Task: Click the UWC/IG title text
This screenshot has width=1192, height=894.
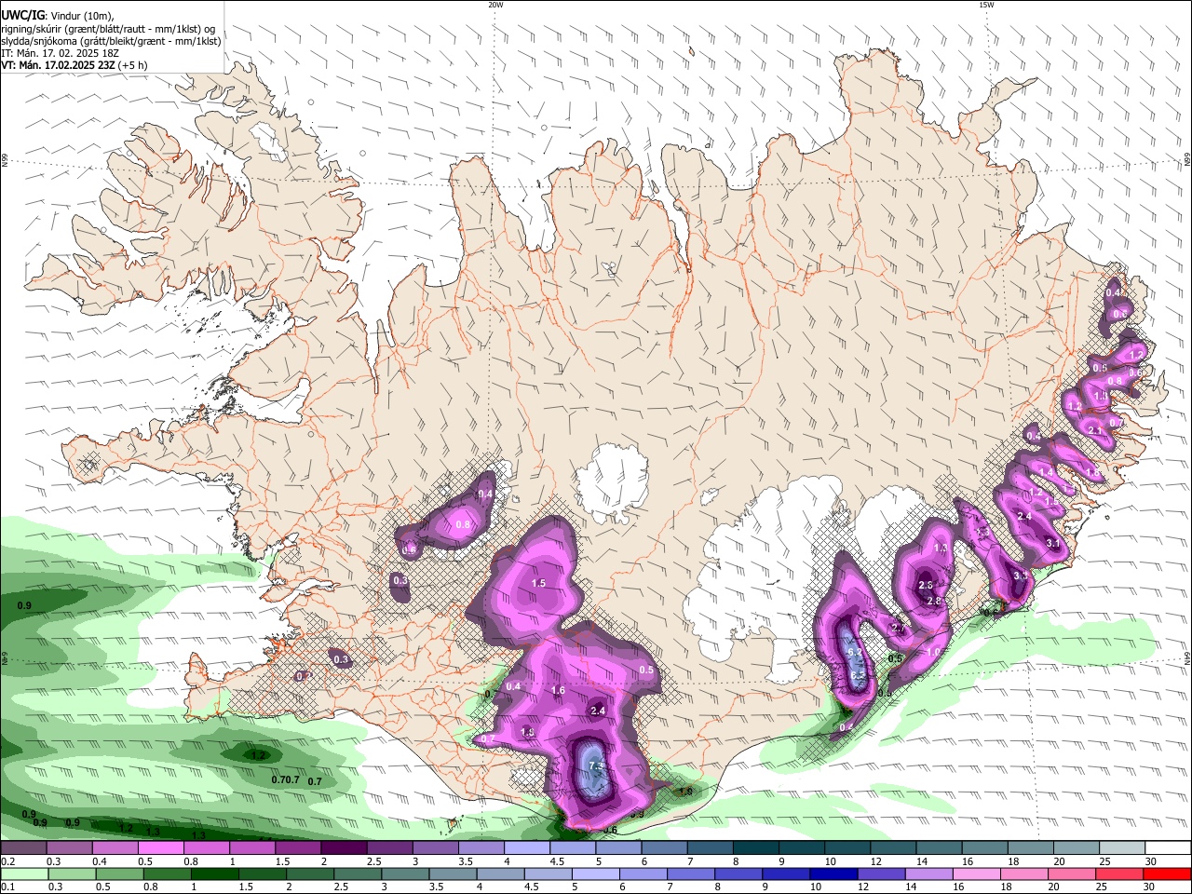Action: point(22,14)
